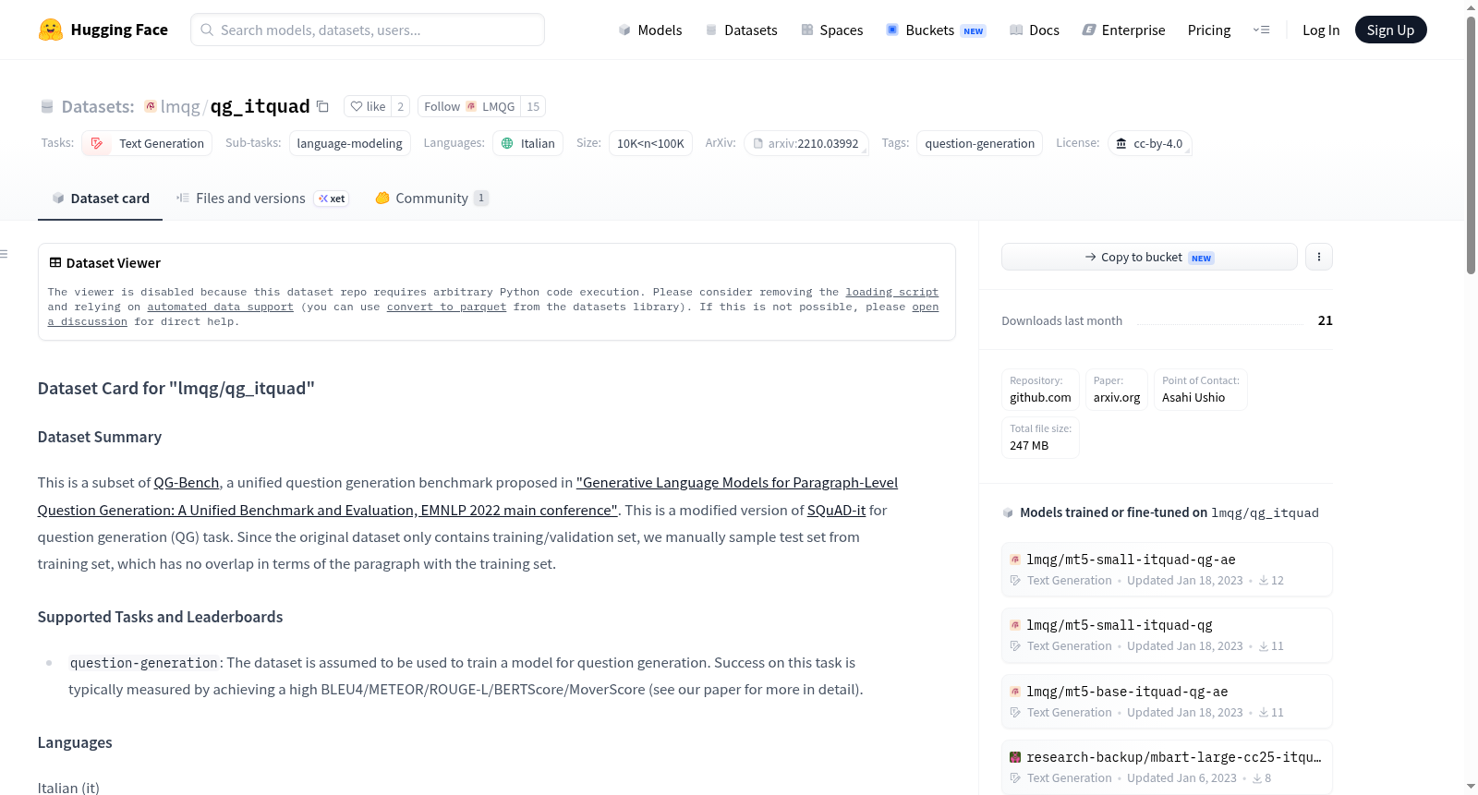Viewport: 1478px width, 795px height.
Task: Open the three-dot options menu beside Copy to bucket
Action: (1319, 257)
